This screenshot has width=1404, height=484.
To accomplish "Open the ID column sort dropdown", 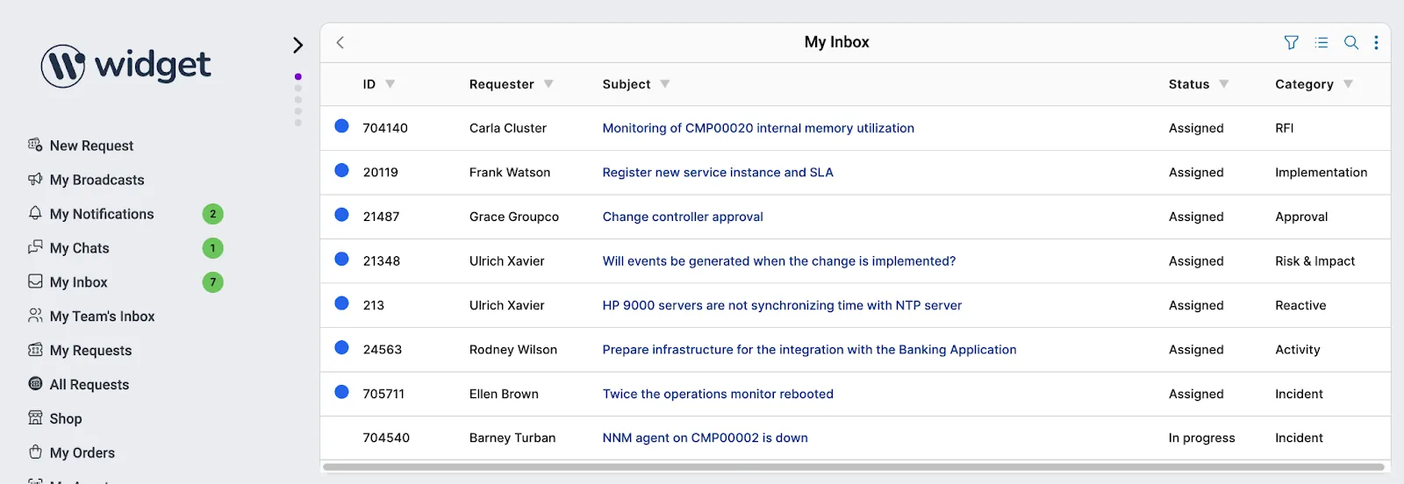I will tap(390, 84).
